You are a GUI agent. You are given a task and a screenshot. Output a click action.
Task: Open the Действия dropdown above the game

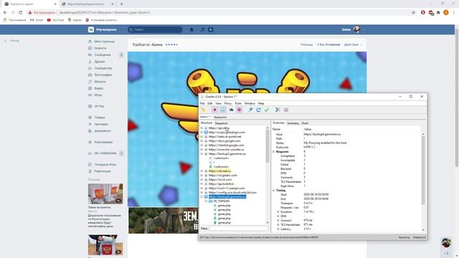point(352,44)
